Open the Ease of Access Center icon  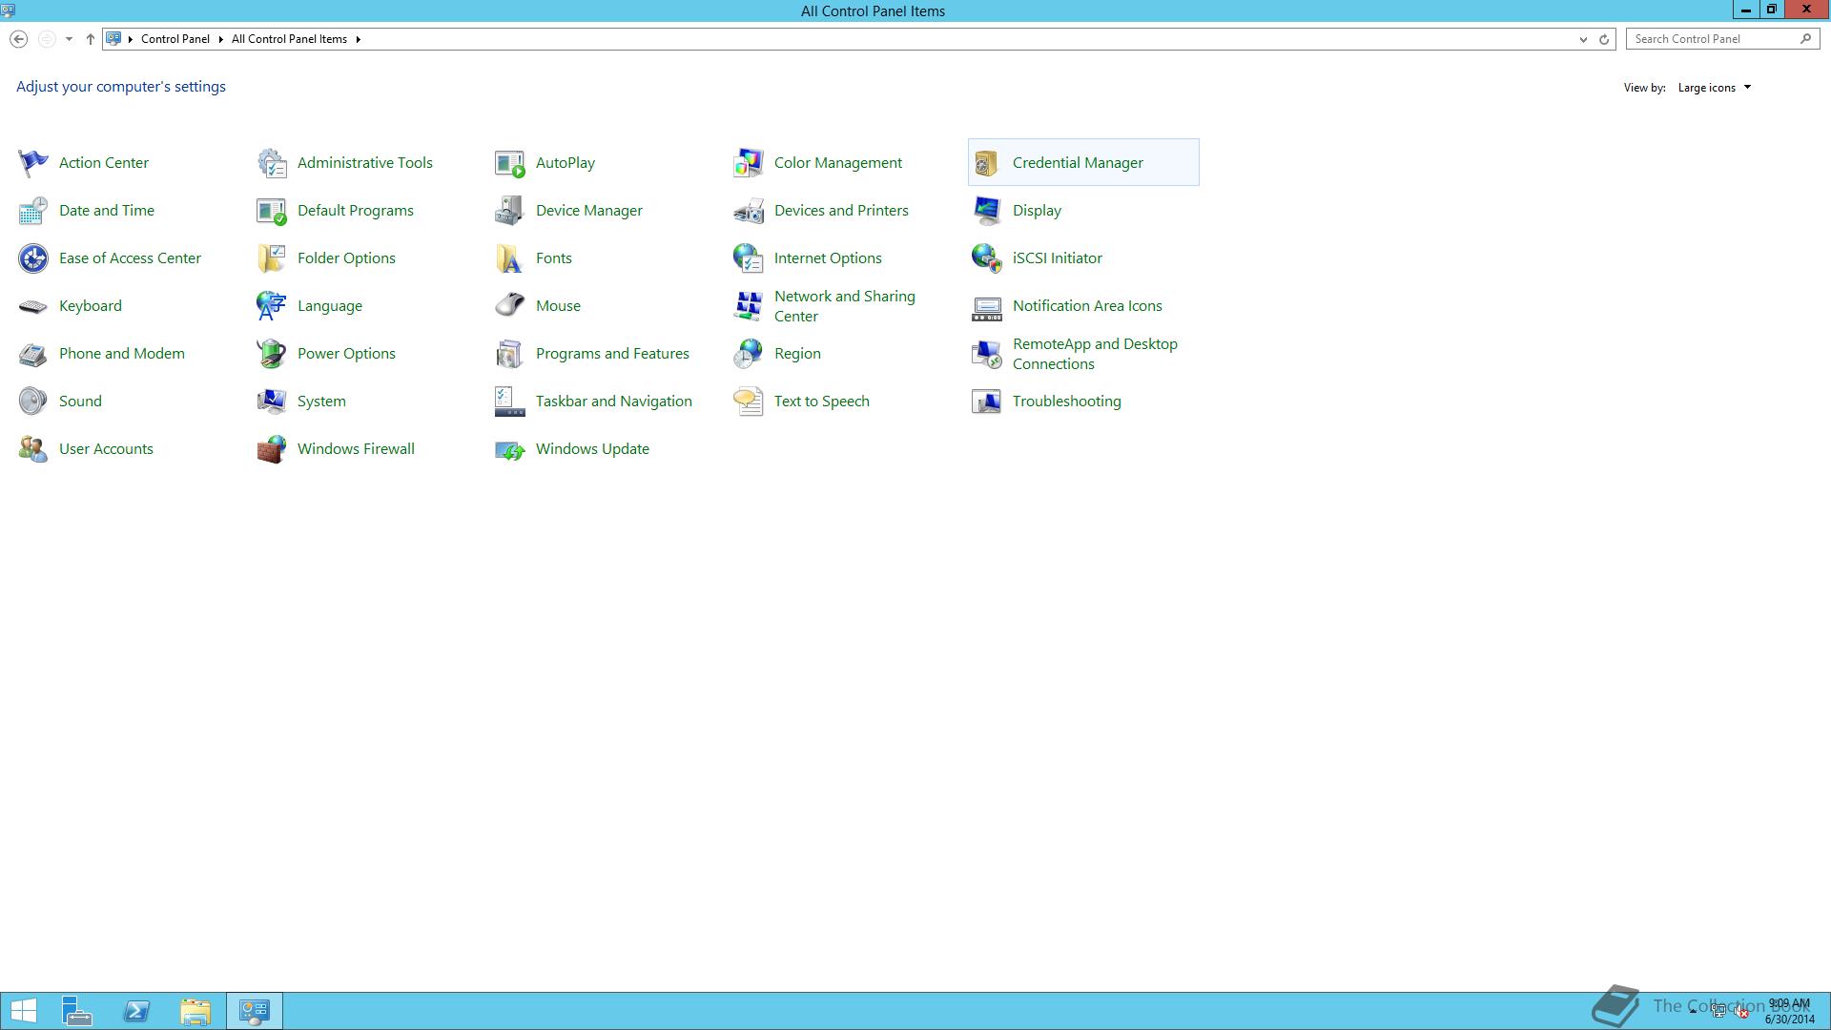pyautogui.click(x=32, y=258)
